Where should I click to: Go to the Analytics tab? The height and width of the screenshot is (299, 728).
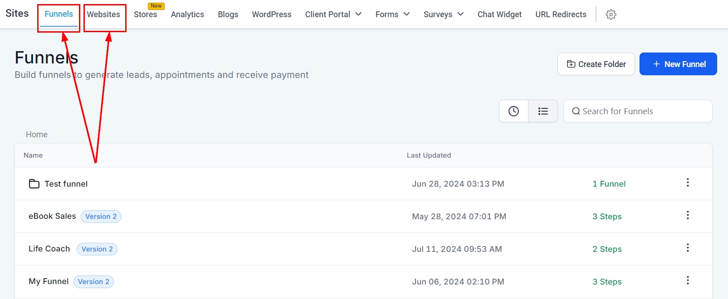coord(187,14)
